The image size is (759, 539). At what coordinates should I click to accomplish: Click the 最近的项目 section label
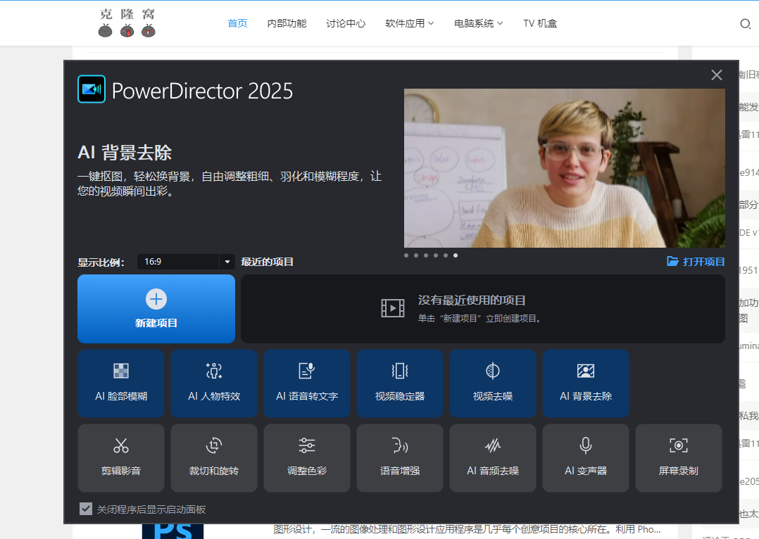(268, 262)
